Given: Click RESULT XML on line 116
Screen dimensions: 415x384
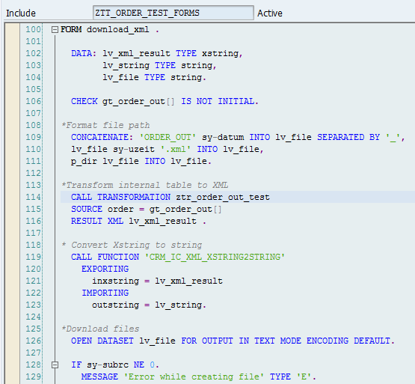Looking at the screenshot, I should point(97,221).
